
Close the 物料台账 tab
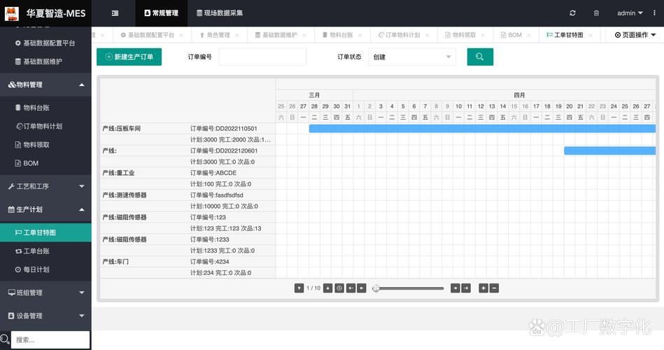360,35
